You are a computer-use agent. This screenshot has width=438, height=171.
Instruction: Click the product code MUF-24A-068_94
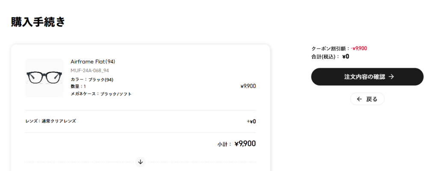[x=90, y=70]
